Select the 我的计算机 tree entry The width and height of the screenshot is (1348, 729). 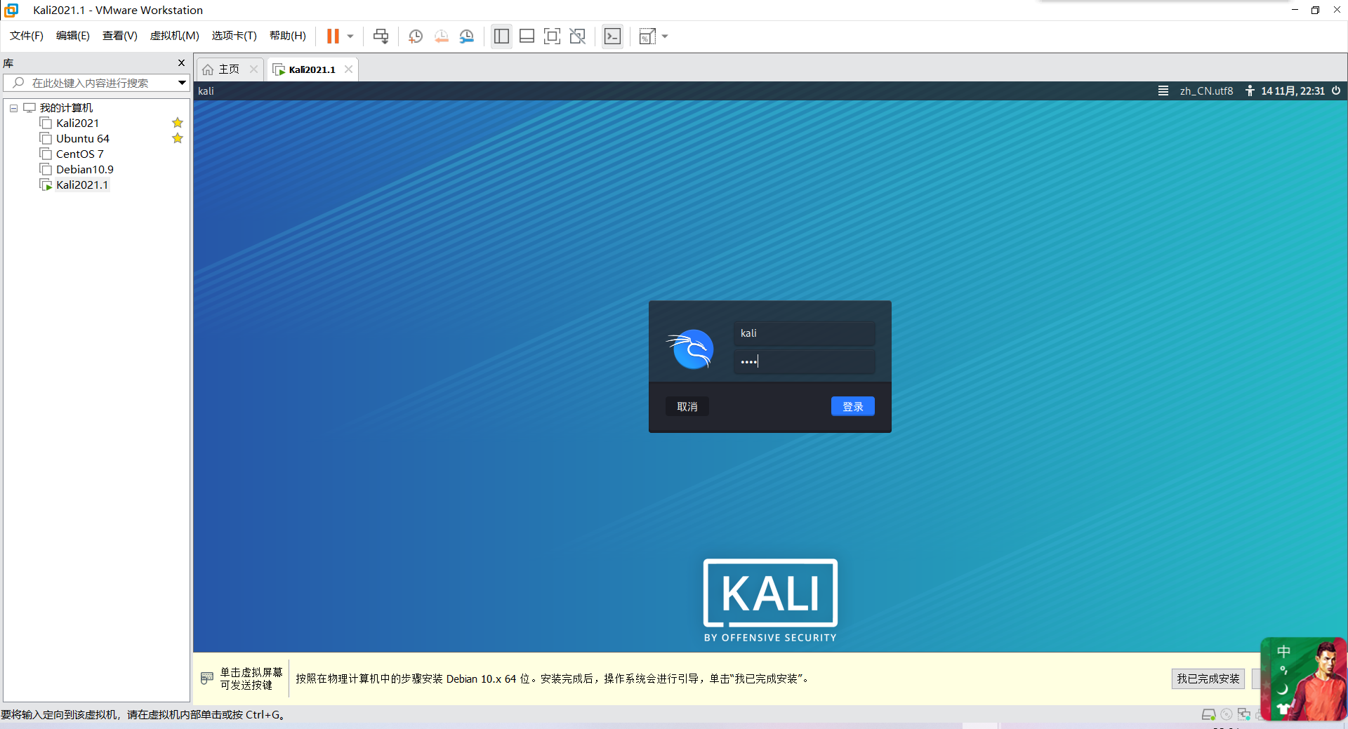tap(66, 107)
